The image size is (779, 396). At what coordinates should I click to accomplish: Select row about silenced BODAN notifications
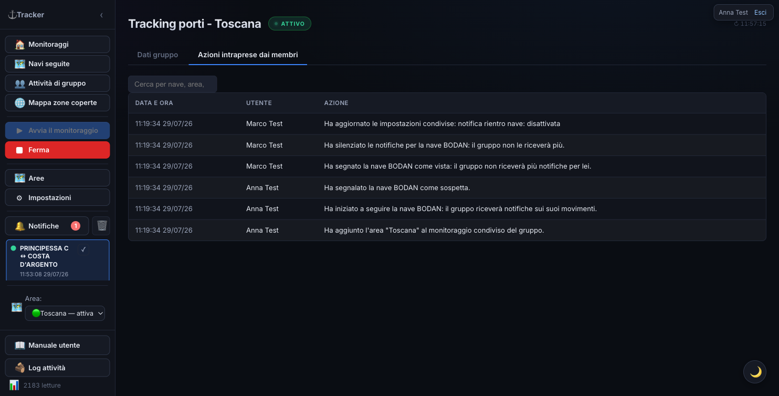[447, 145]
